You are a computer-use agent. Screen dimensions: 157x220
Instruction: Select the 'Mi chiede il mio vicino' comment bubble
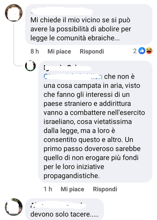(x=89, y=24)
